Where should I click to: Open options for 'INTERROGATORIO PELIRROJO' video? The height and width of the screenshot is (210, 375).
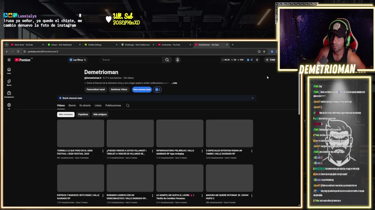pyautogui.click(x=202, y=151)
